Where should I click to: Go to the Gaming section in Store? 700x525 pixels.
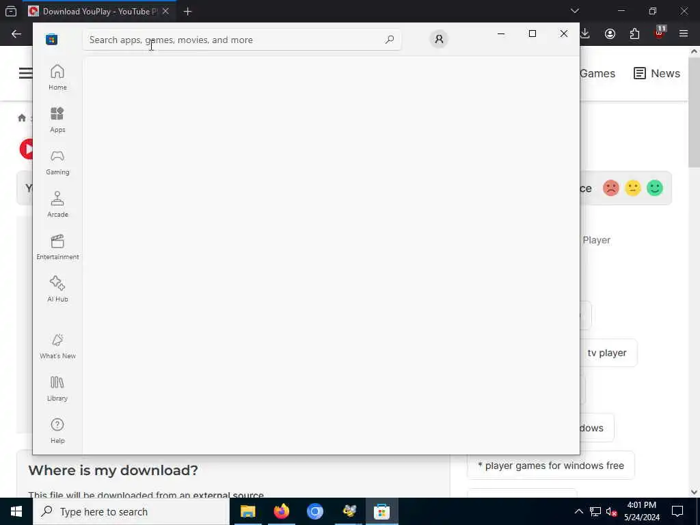click(x=57, y=162)
